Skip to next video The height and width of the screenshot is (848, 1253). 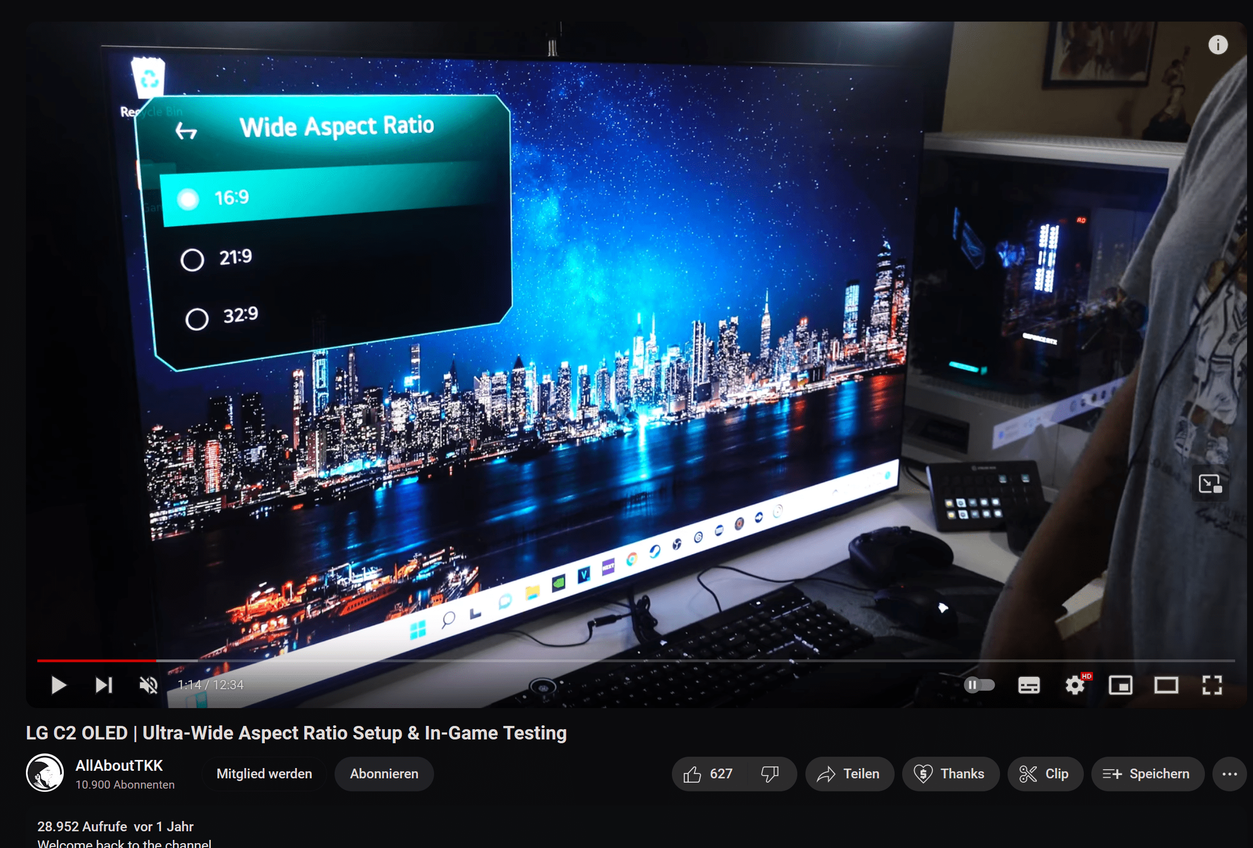103,685
